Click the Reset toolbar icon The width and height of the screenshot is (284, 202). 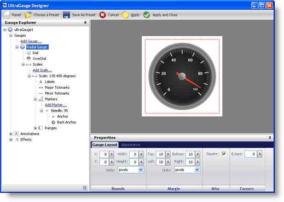[6, 15]
